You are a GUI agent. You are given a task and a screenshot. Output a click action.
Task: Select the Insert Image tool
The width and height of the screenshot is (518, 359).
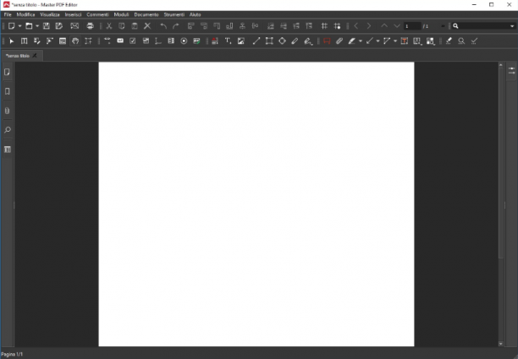[241, 41]
